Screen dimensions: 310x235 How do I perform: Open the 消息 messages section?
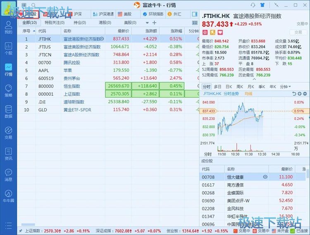pos(8,175)
